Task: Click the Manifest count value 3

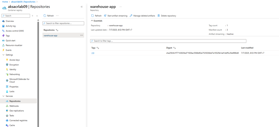Action: point(227,30)
